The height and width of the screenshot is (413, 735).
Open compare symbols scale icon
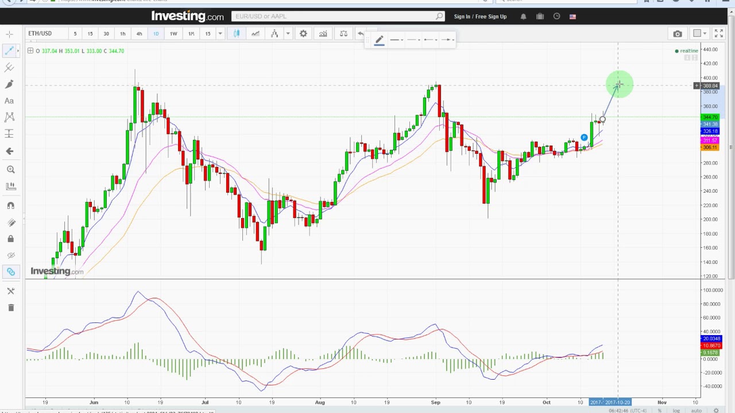coord(343,34)
